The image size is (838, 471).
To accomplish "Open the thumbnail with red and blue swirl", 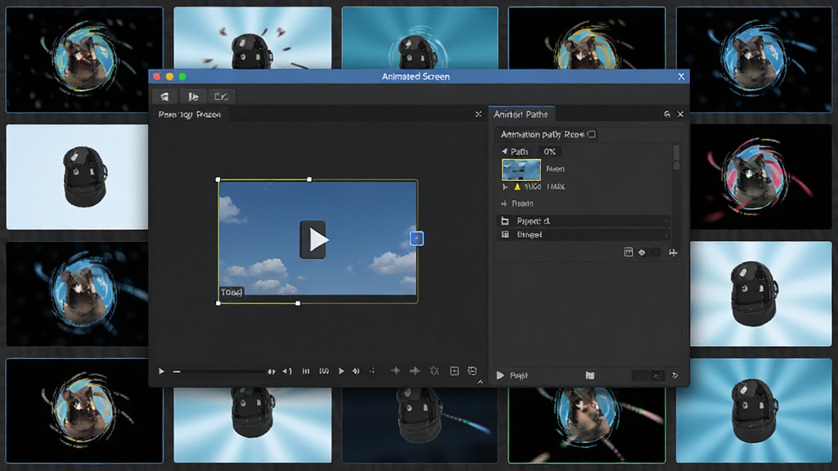I will pos(761,177).
